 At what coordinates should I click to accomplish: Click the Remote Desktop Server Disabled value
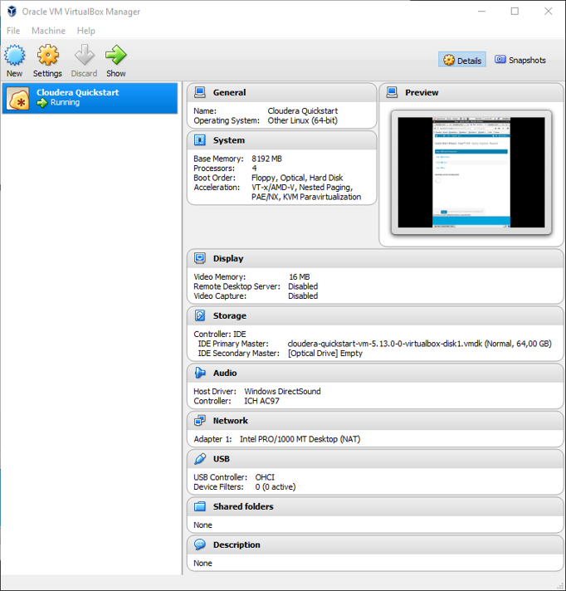click(303, 286)
